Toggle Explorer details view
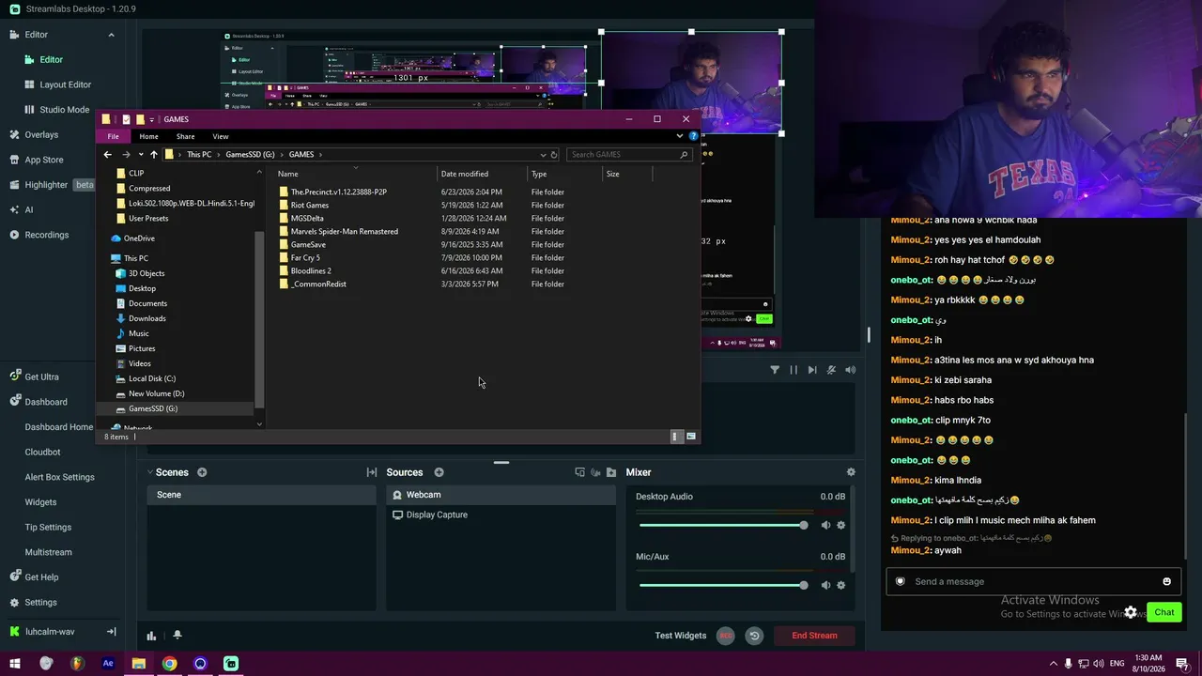Image resolution: width=1202 pixels, height=676 pixels. 675,437
